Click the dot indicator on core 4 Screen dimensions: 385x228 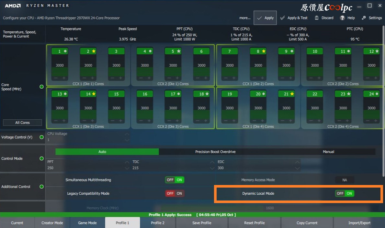click(x=150, y=51)
